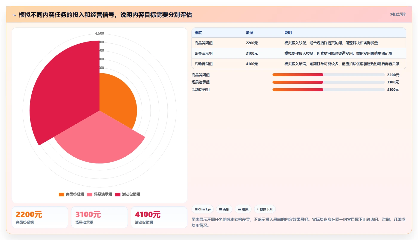Click the 表格 chip icon
This screenshot has width=418, height=240.
pyautogui.click(x=221, y=210)
